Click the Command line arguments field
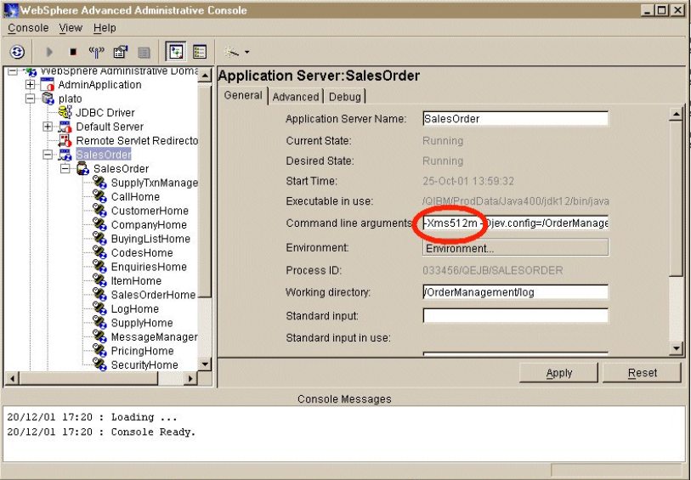This screenshot has width=691, height=480. (x=515, y=223)
